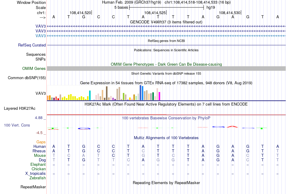Viewport: 286px width, 194px height.
Task: Click the Layered H3K27Ac track label
Action: [x=20, y=109]
